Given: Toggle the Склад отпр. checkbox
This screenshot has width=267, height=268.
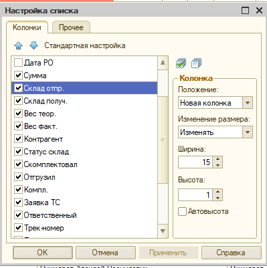Looking at the screenshot, I should click(x=18, y=88).
